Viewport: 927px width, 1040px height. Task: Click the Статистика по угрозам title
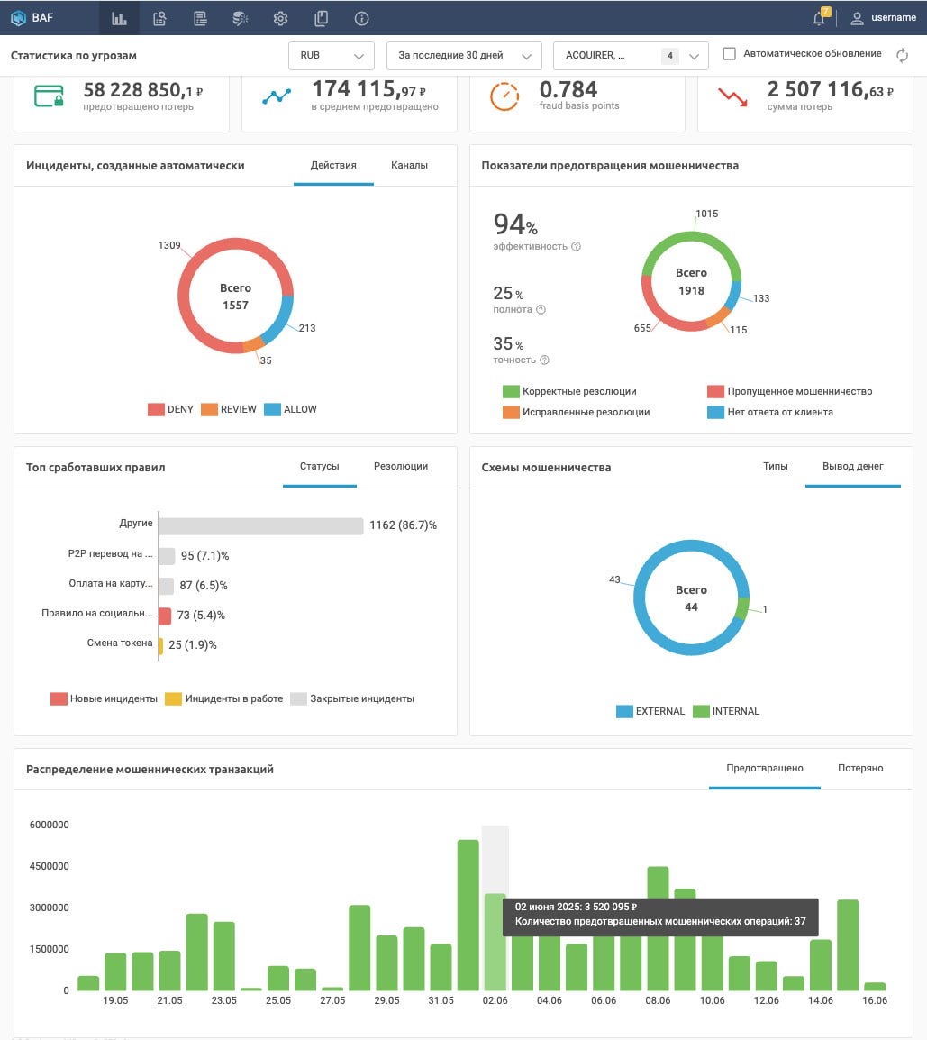[x=74, y=56]
